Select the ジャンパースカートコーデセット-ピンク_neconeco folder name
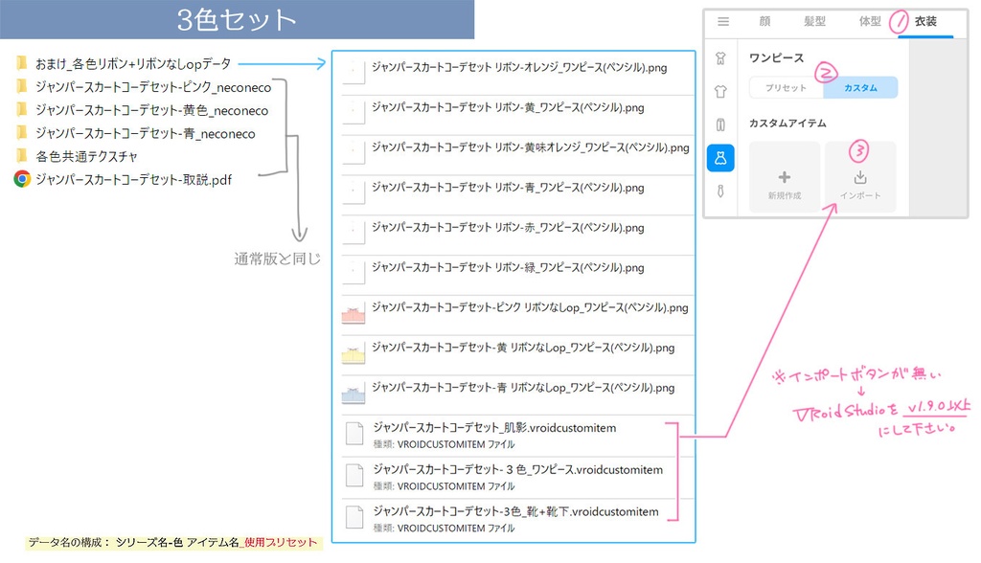 coord(153,87)
